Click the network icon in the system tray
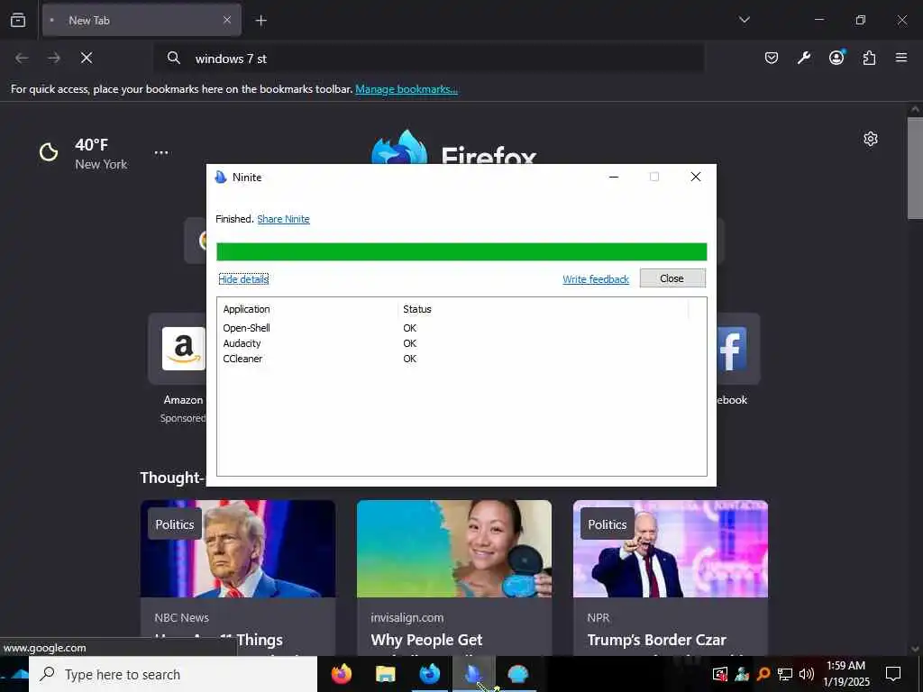This screenshot has width=923, height=692. (x=785, y=674)
